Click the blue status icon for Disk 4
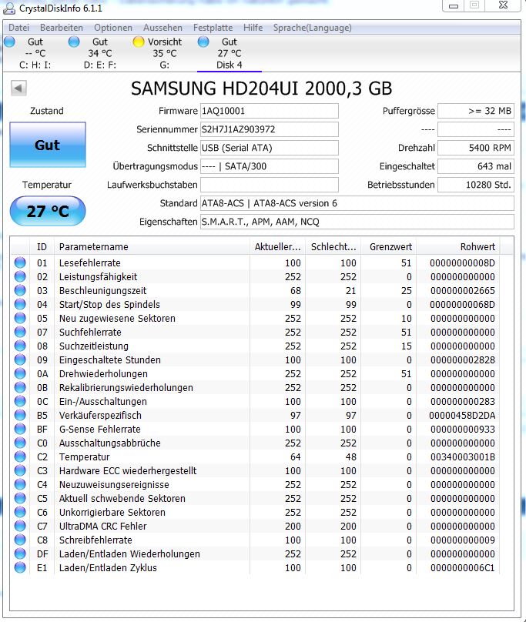 [x=203, y=42]
